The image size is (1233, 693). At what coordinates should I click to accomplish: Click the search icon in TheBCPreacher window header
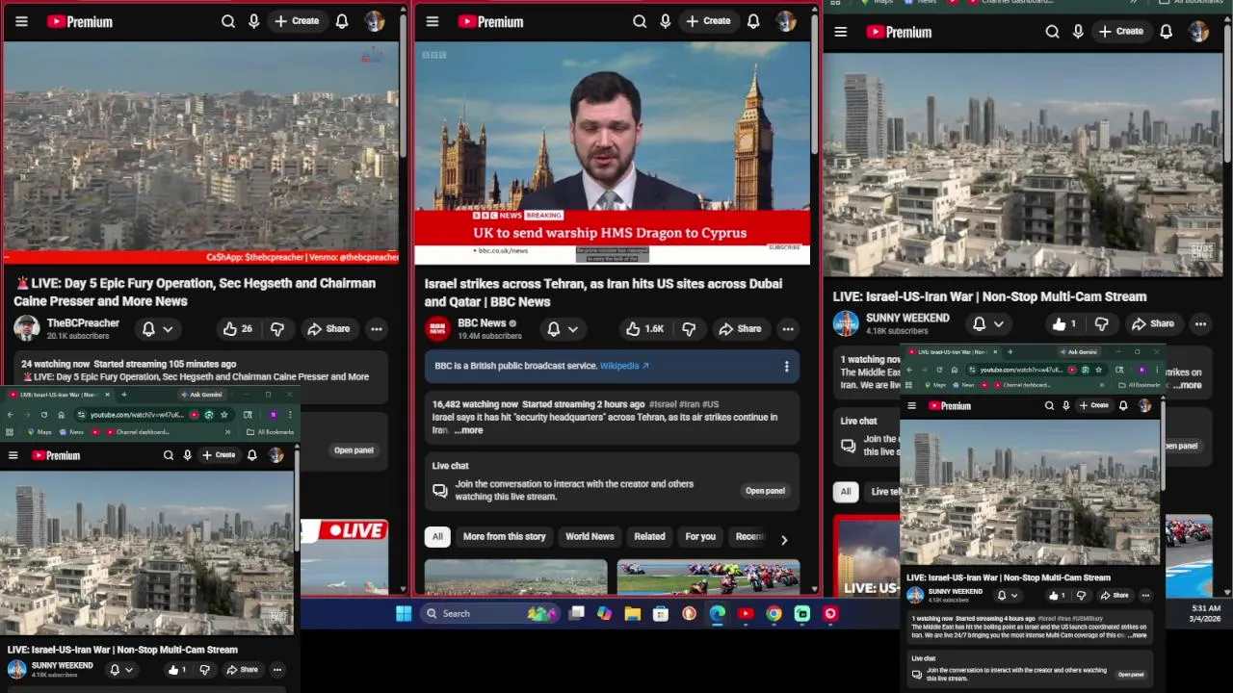[228, 21]
